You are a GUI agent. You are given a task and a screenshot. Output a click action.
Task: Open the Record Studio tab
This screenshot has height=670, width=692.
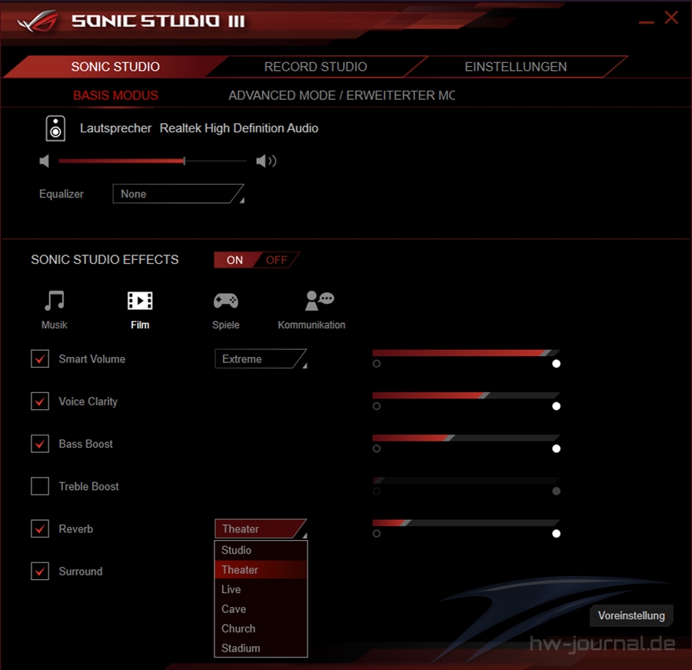(x=315, y=67)
